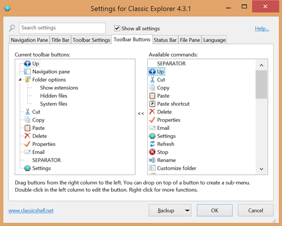282x226 pixels.
Task: Click the Navigation pane icon in current buttons
Action: [x=27, y=72]
